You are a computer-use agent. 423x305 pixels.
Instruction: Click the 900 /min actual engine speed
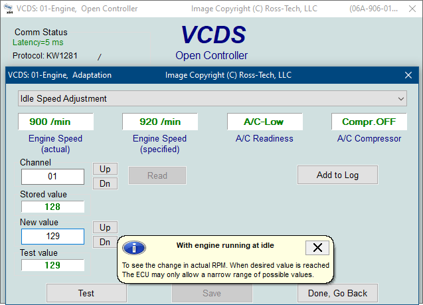point(56,122)
